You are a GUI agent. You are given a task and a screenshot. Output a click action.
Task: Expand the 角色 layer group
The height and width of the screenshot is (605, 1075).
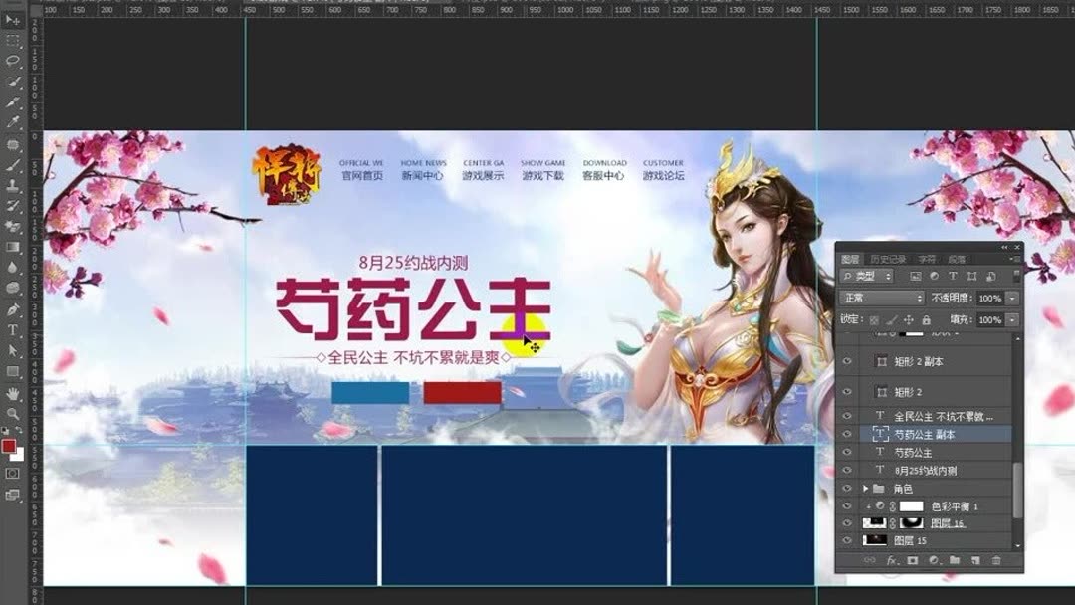pos(864,488)
